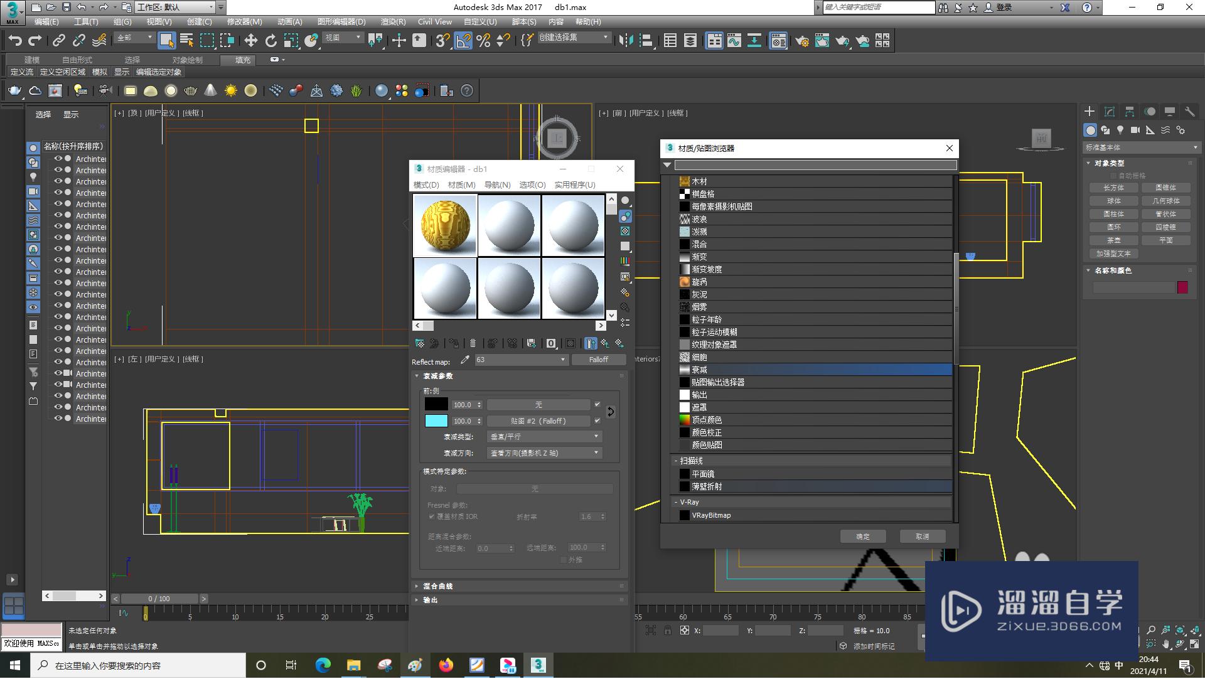Click the Firefox icon in taskbar
Viewport: 1205px width, 679px height.
tap(446, 665)
